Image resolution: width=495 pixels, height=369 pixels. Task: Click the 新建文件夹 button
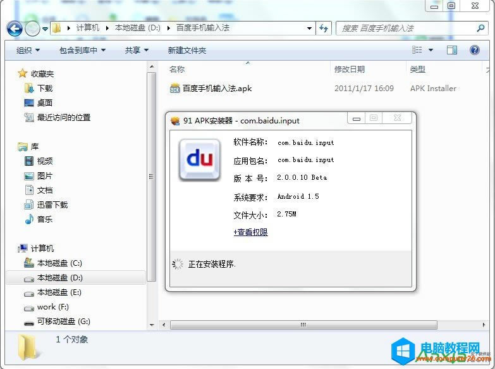pos(186,50)
